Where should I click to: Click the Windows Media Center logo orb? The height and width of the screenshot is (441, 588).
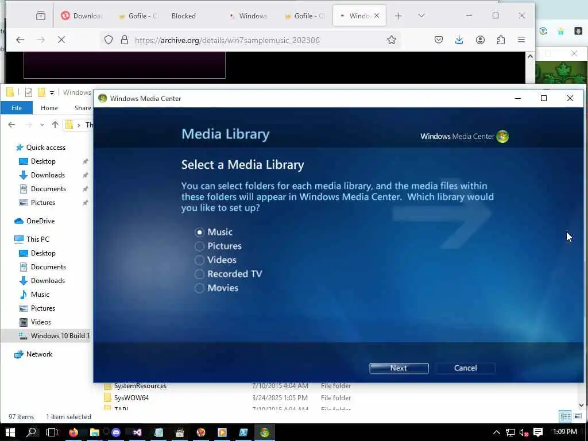click(502, 137)
